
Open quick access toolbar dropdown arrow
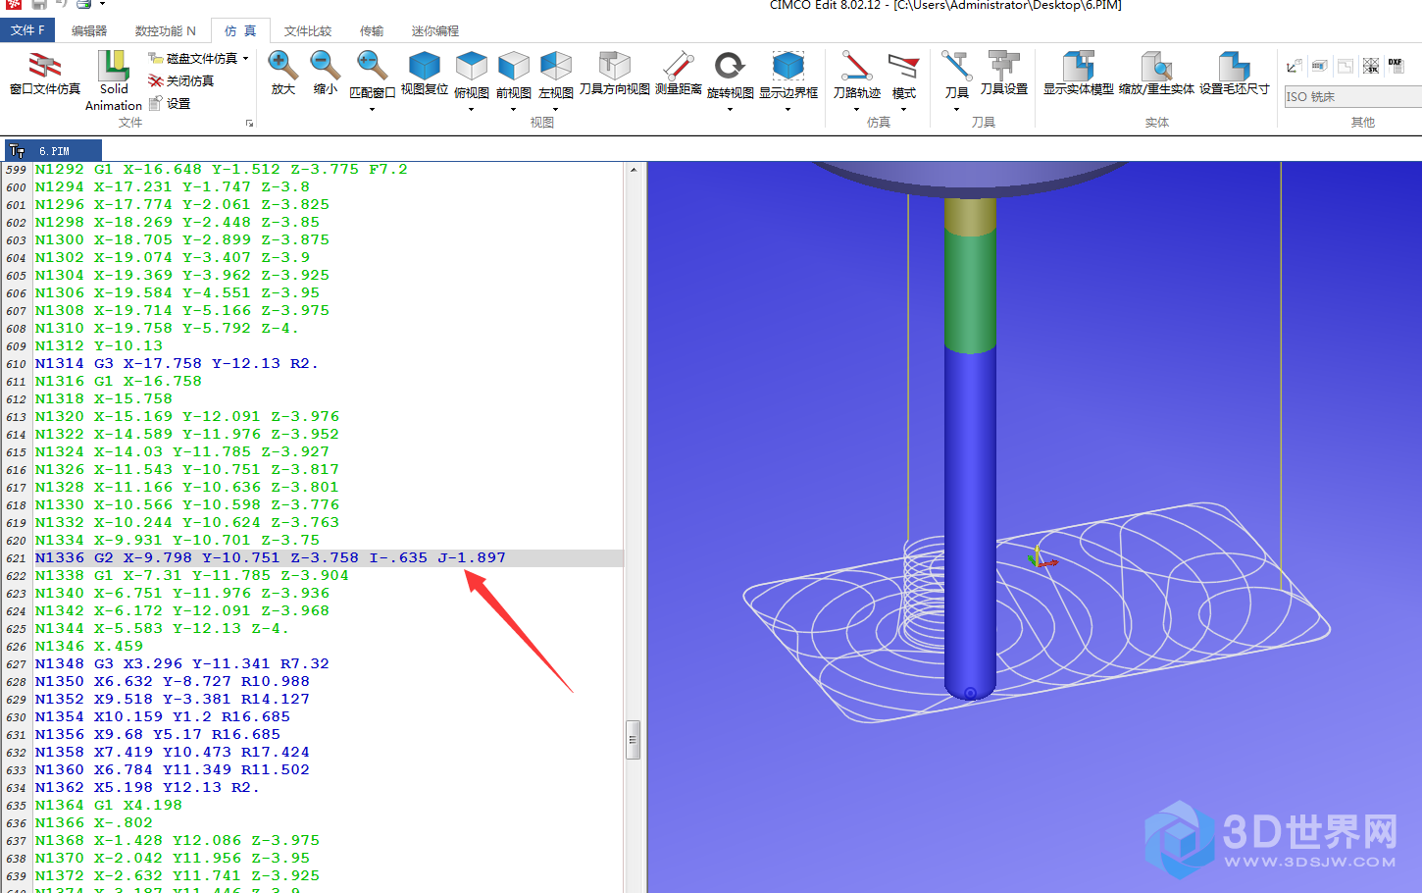102,5
